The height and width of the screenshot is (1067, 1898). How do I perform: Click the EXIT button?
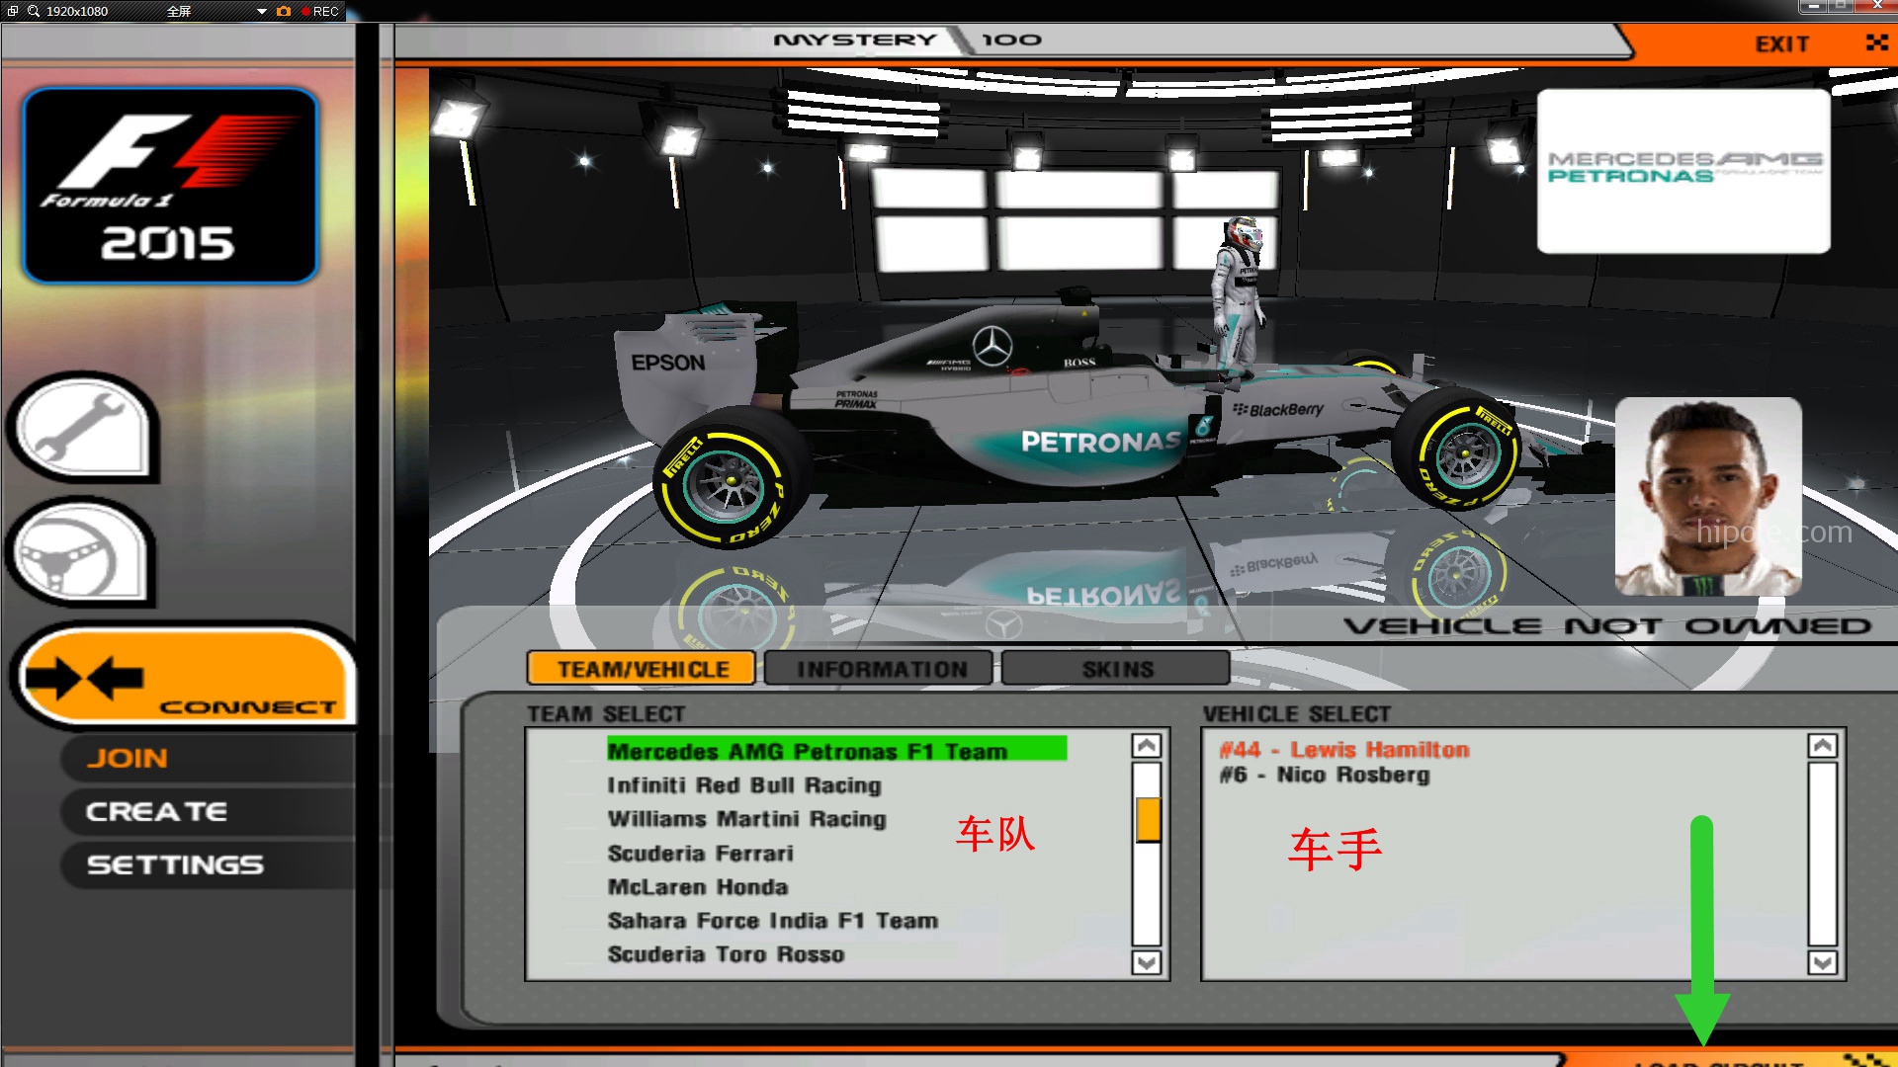[1782, 43]
